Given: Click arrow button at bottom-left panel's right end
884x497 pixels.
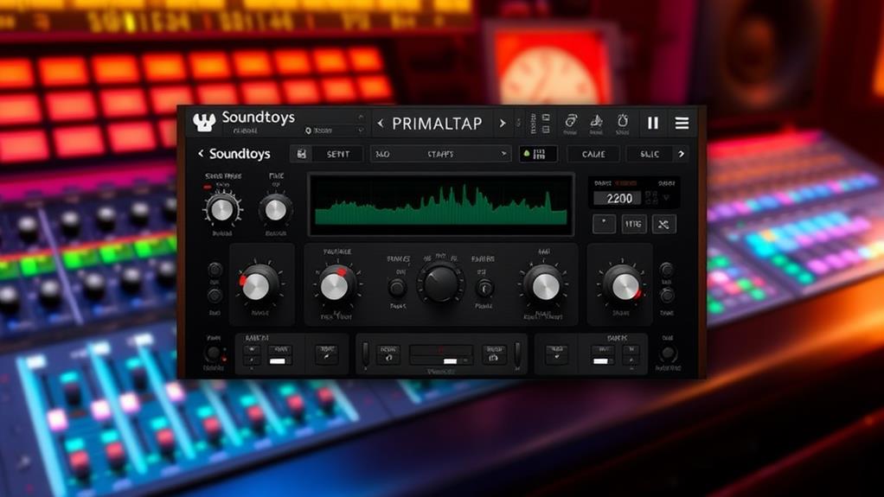Looking at the screenshot, I should (327, 354).
